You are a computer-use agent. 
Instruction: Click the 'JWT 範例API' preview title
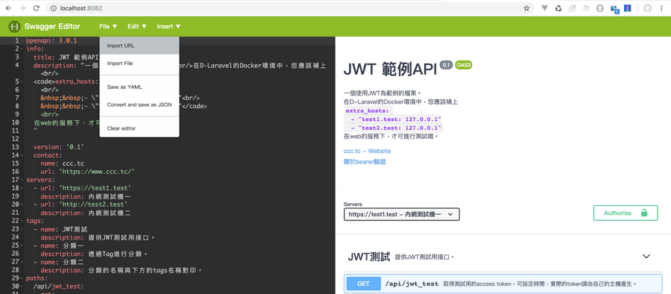tap(390, 70)
